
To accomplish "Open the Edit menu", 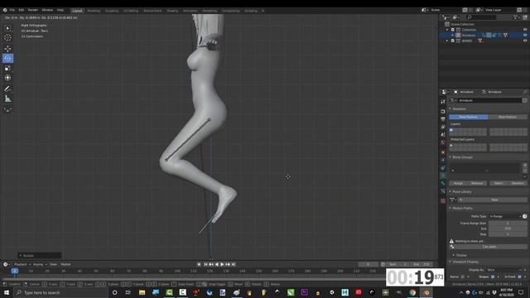I will [22, 10].
